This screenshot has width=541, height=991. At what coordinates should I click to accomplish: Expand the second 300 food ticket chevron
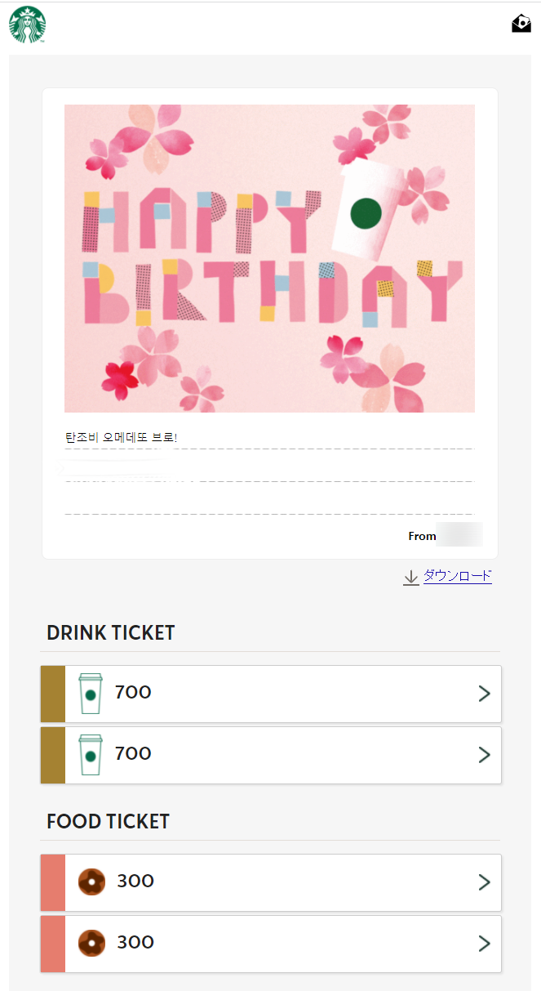[483, 943]
